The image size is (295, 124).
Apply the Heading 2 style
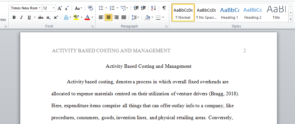253,13
